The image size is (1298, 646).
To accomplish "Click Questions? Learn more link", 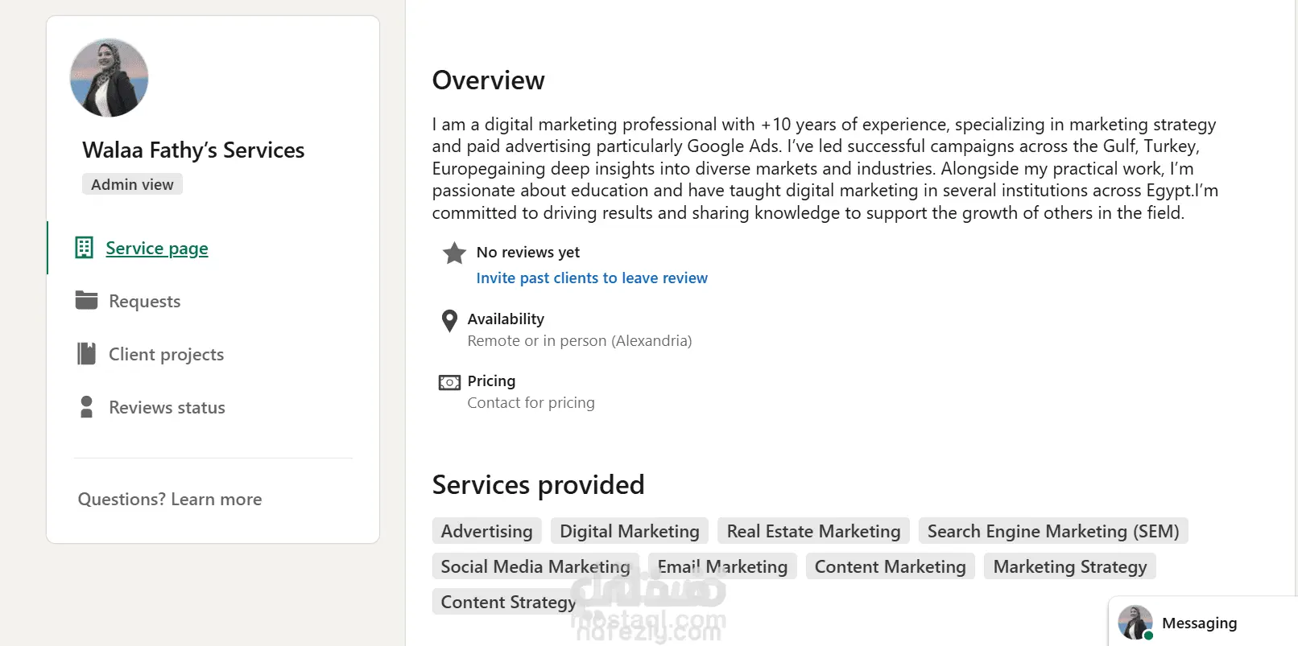I will point(170,500).
